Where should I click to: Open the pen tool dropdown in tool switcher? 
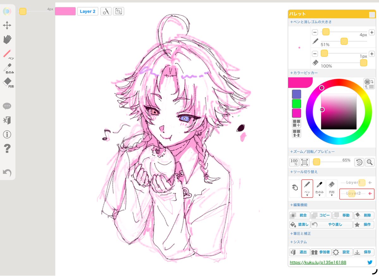(307, 189)
